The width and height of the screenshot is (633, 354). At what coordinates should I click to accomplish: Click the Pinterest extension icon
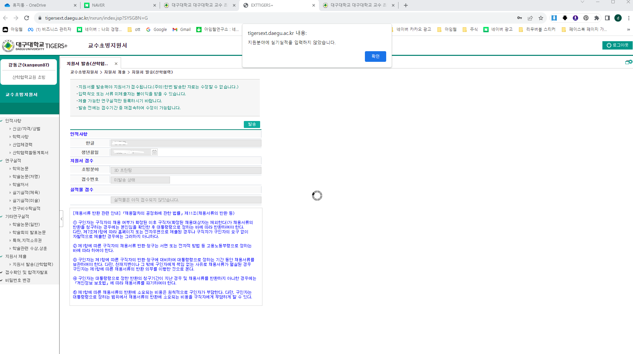(586, 18)
